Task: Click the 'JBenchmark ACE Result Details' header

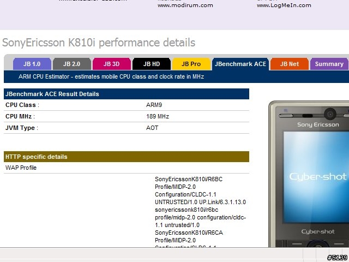Action: [x=127, y=94]
